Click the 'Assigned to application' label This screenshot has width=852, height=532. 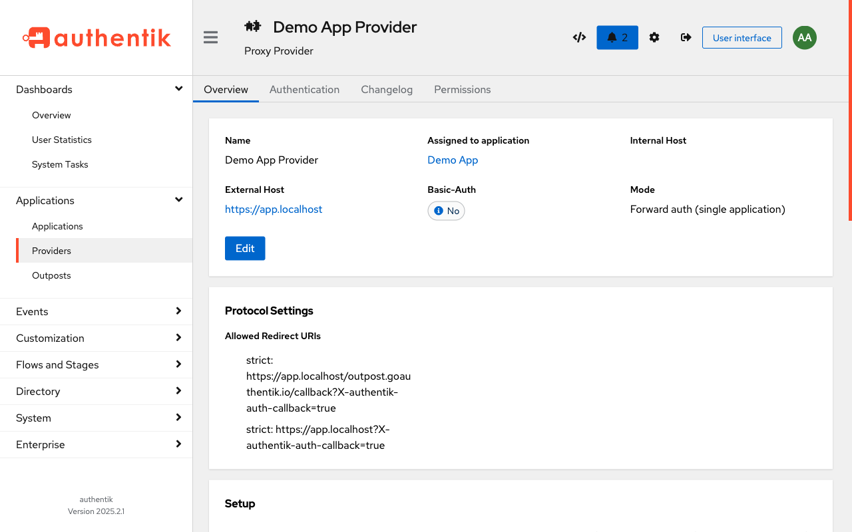(x=479, y=140)
